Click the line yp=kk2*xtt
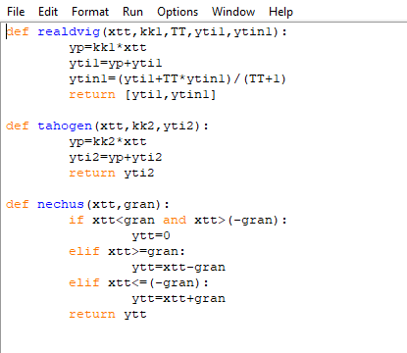The image size is (407, 353). click(108, 141)
